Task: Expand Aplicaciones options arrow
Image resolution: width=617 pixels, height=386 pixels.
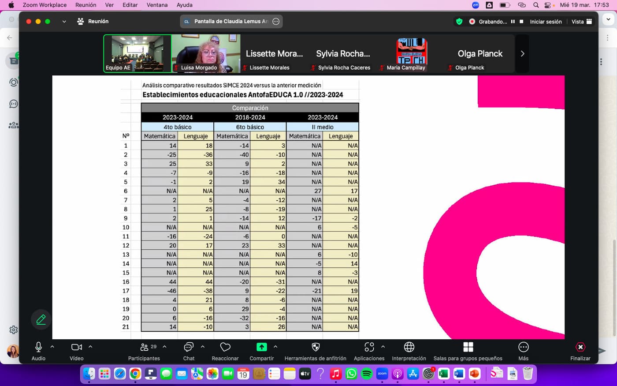Action: point(383,347)
